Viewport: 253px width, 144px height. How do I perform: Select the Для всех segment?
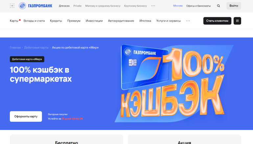tap(64, 6)
